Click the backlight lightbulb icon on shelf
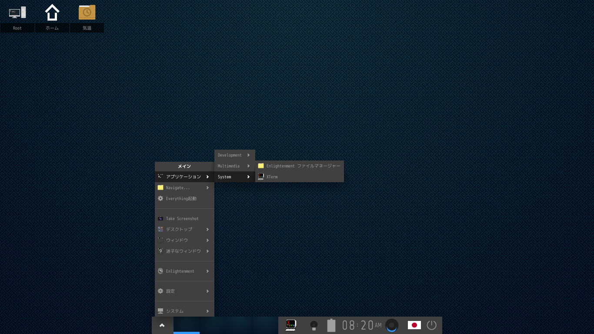The width and height of the screenshot is (594, 334). coord(313,325)
